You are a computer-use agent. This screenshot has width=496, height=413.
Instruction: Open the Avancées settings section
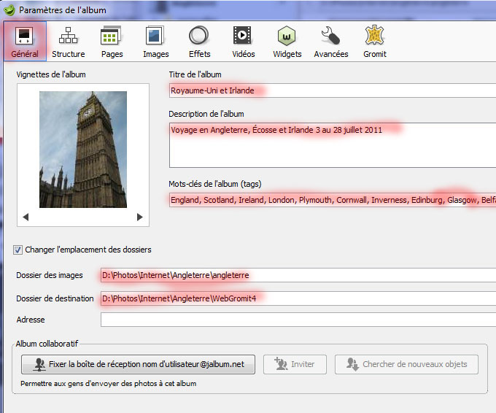coord(330,42)
